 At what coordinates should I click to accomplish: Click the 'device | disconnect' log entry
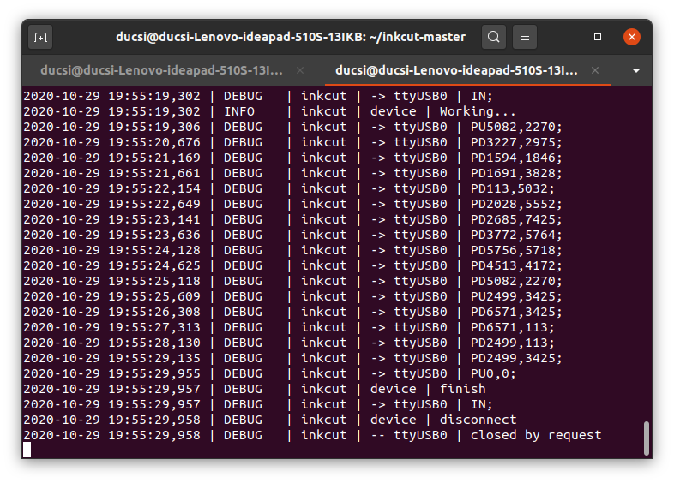[x=443, y=420]
